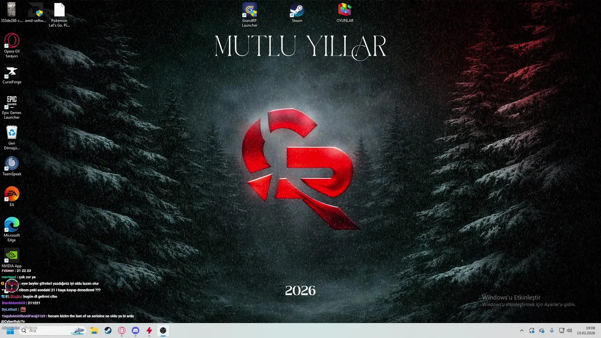The image size is (601, 338).
Task: Click the Ara search box on taskbar
Action: tap(53, 330)
